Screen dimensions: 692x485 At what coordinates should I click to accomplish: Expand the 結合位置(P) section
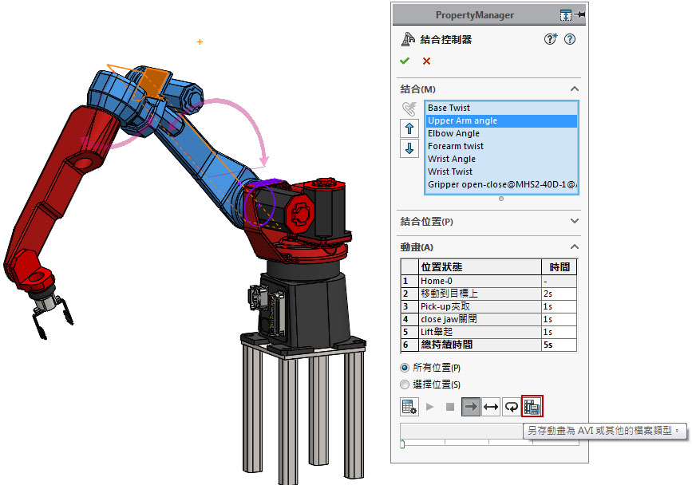coord(574,221)
